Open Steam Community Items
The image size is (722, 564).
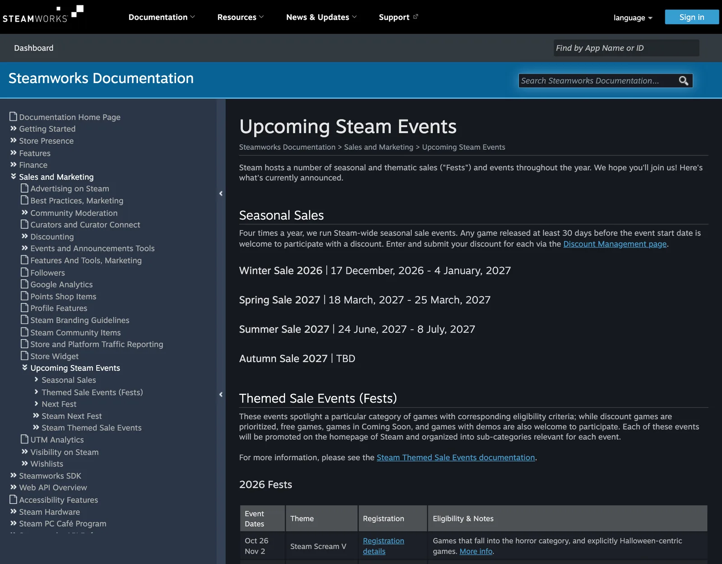[71, 333]
